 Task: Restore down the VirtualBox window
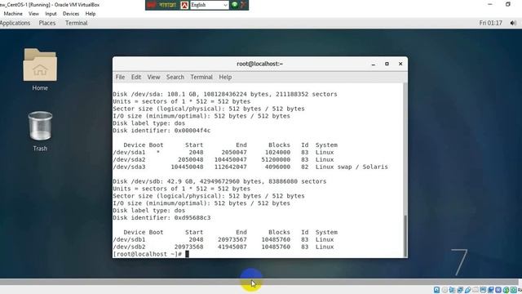pos(508,4)
